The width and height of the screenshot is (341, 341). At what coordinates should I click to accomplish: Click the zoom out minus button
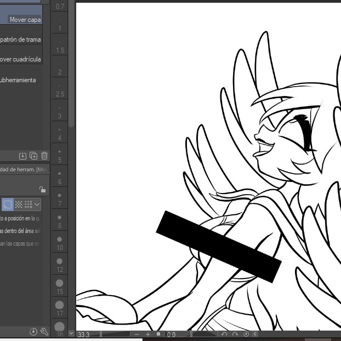click(x=137, y=334)
